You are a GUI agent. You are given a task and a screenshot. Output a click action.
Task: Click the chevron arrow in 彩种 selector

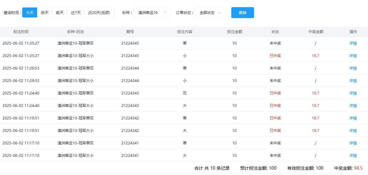click(165, 12)
